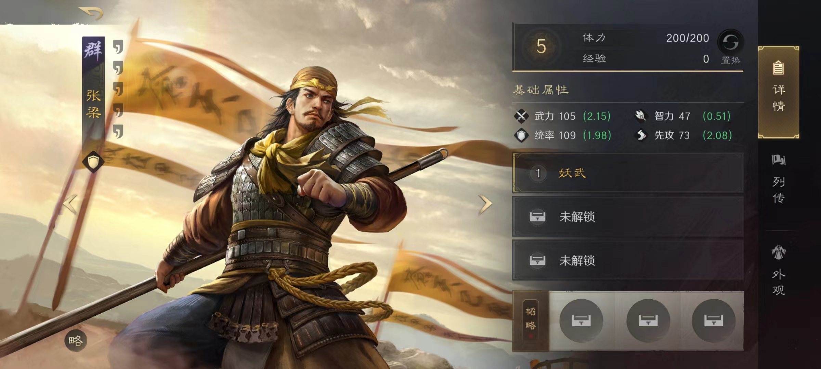This screenshot has width=821, height=369.
Task: Go to next general with right chevron
Action: click(485, 204)
